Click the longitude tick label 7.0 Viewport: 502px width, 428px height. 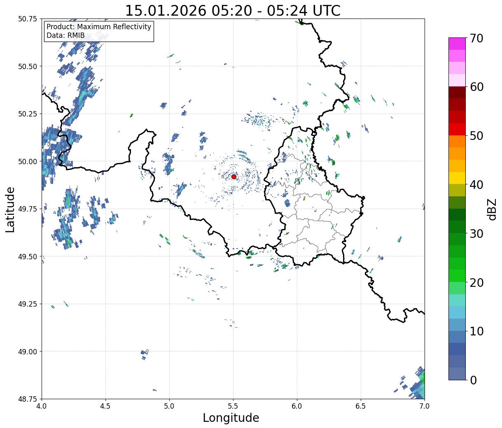tap(425, 406)
